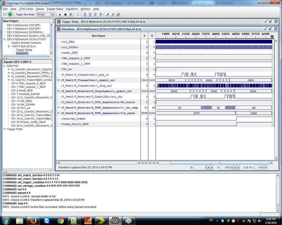The width and height of the screenshot is (282, 225).
Task: Click the go to O cursor icon
Action: [x=90, y=15]
